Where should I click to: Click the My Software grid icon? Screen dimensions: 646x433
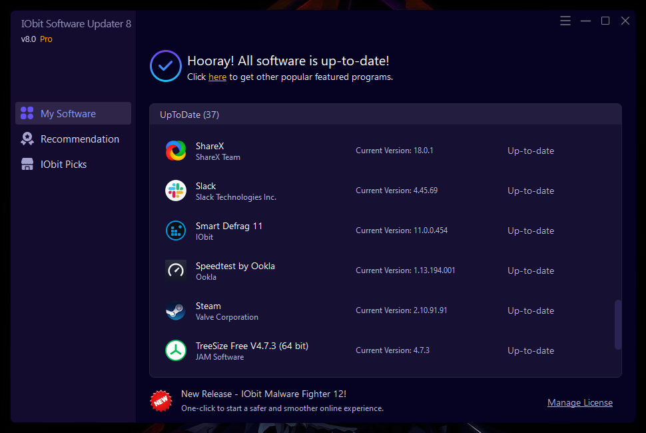[x=27, y=113]
